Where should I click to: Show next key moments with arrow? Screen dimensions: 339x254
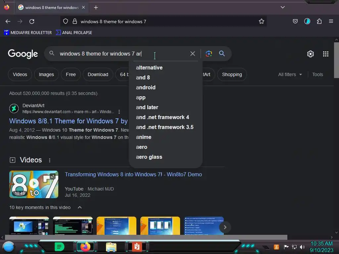point(225,227)
